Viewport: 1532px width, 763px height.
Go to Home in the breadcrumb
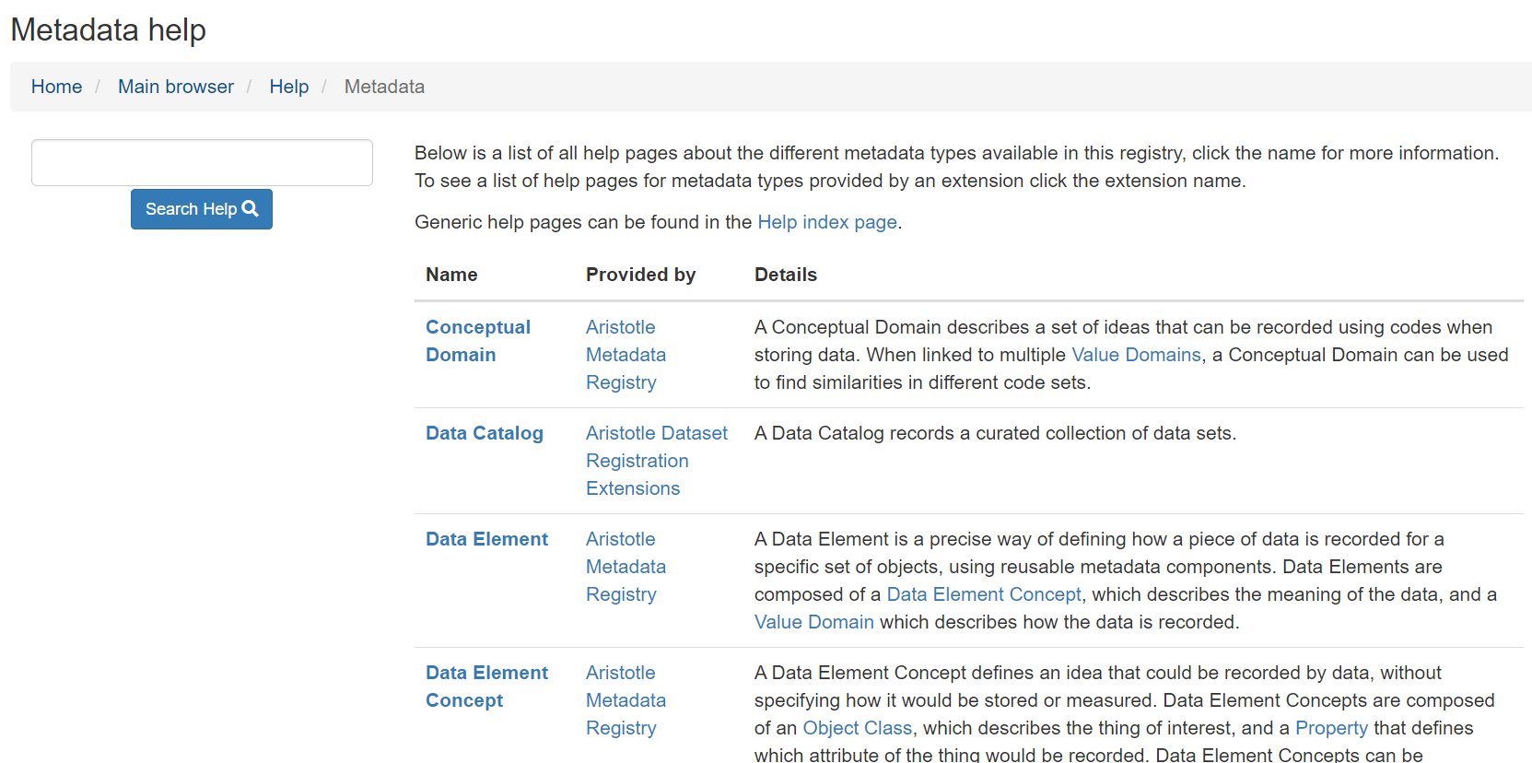click(x=56, y=87)
